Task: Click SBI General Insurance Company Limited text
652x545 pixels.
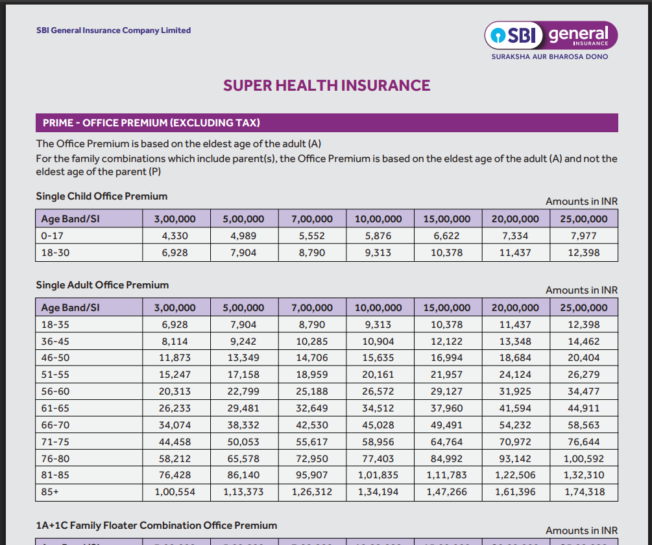Action: pyautogui.click(x=114, y=30)
